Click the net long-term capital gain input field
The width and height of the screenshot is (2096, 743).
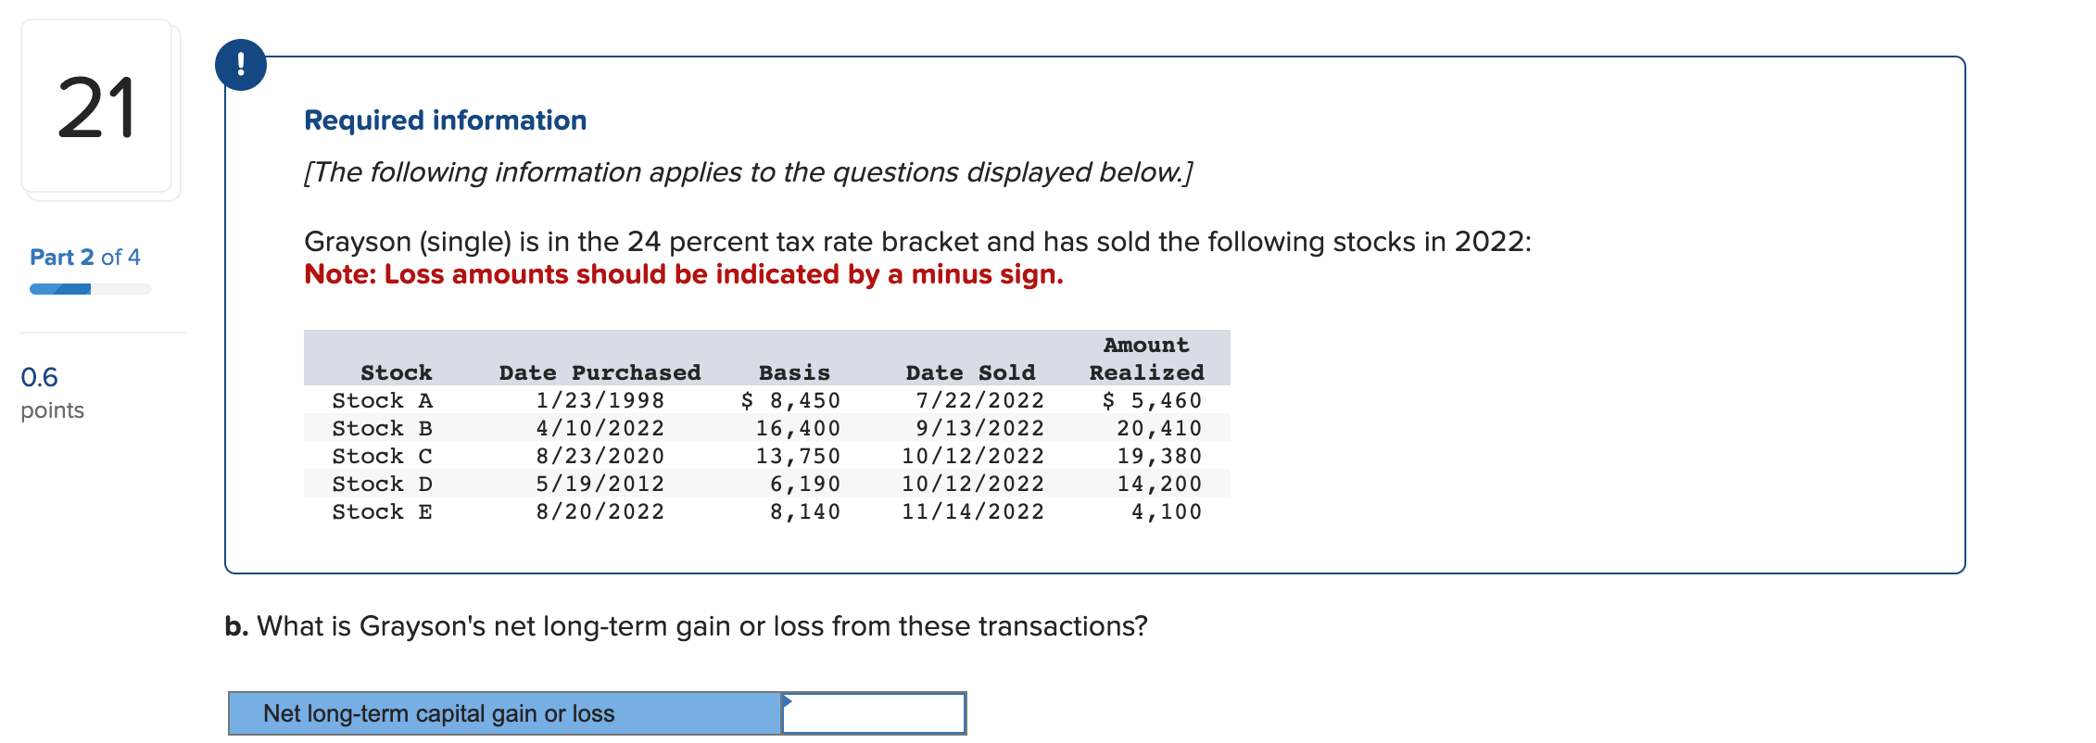(x=874, y=713)
